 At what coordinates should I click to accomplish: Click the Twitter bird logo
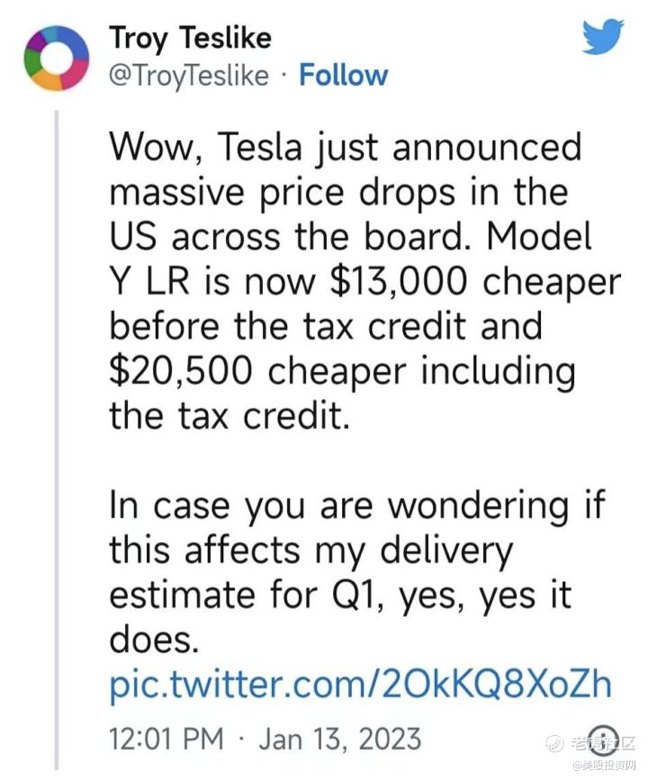tap(603, 36)
